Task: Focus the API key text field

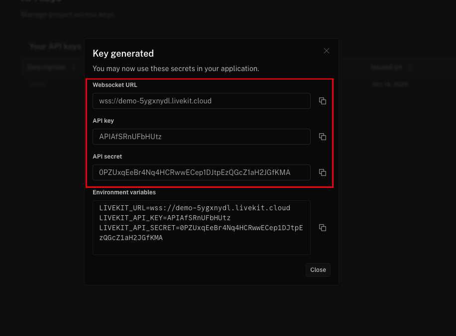Action: 201,137
